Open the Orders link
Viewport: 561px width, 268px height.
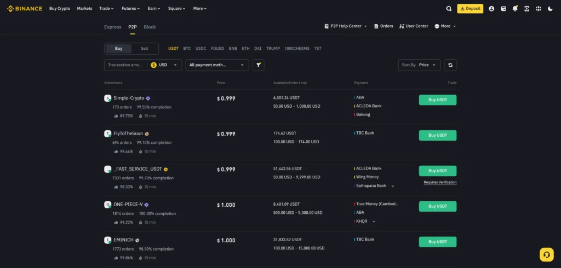coord(383,26)
